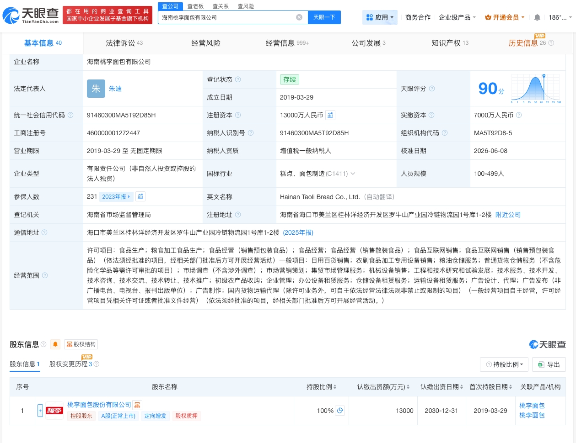Switch to 查公司 search tab

tap(170, 6)
